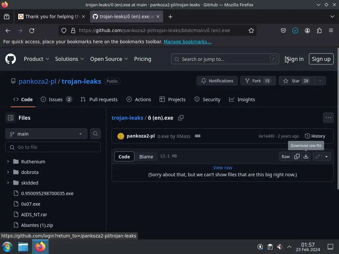The width and height of the screenshot is (339, 254).
Task: Open the edit options dropdown arrow
Action: (326, 156)
